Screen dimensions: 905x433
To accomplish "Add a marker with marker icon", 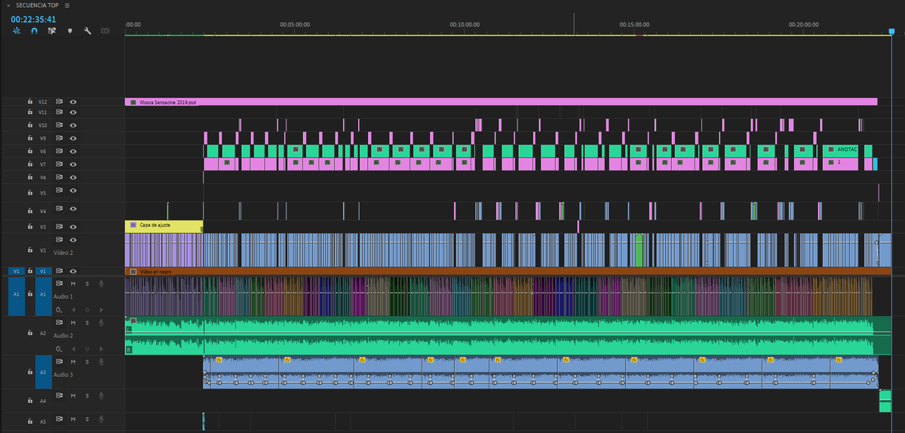I will [x=70, y=31].
